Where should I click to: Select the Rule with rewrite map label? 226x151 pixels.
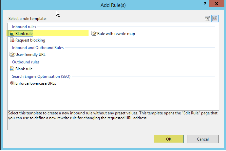[116, 34]
